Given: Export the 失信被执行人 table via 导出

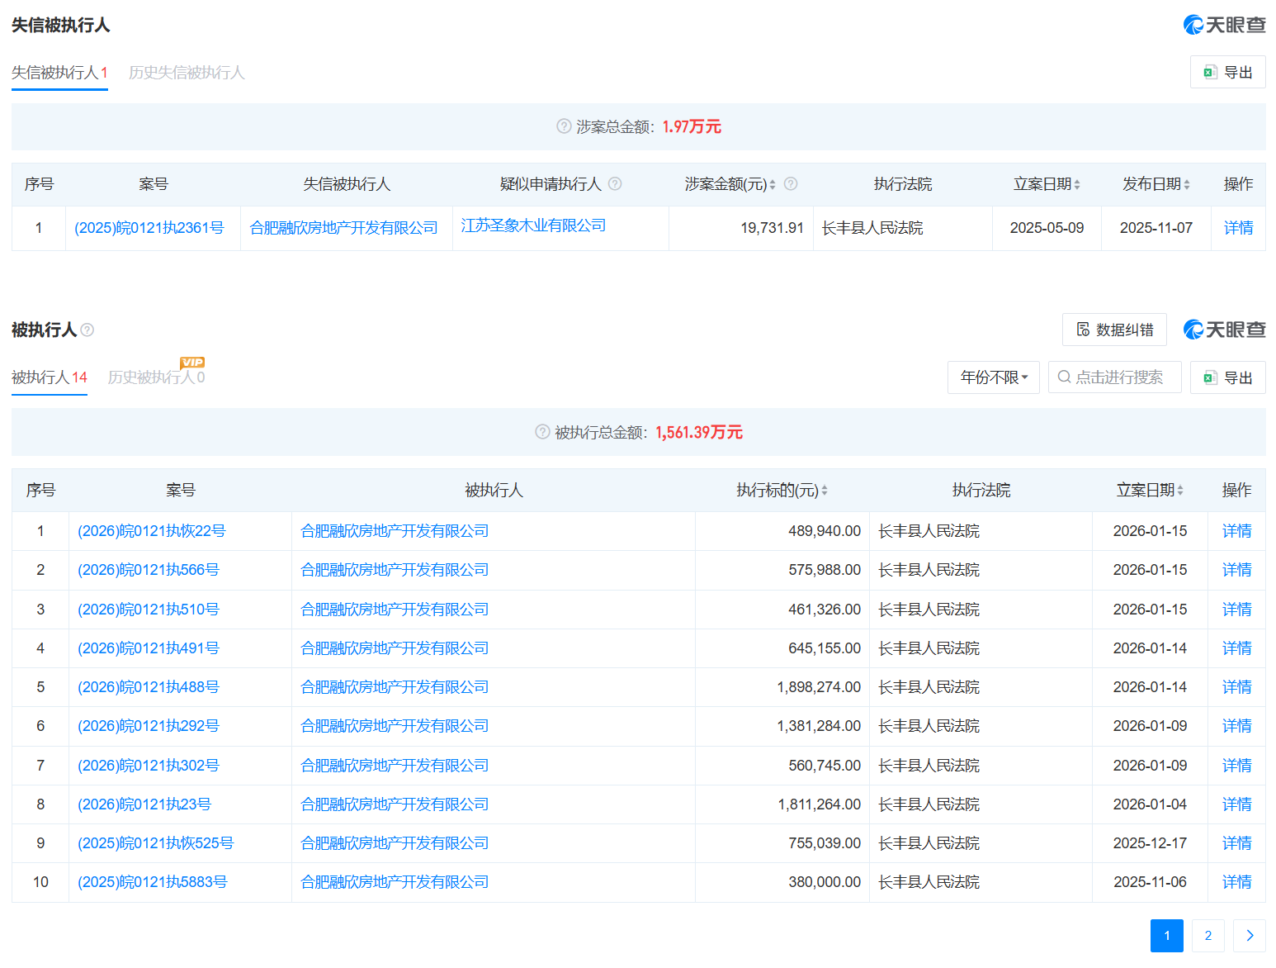Looking at the screenshot, I should [x=1227, y=73].
